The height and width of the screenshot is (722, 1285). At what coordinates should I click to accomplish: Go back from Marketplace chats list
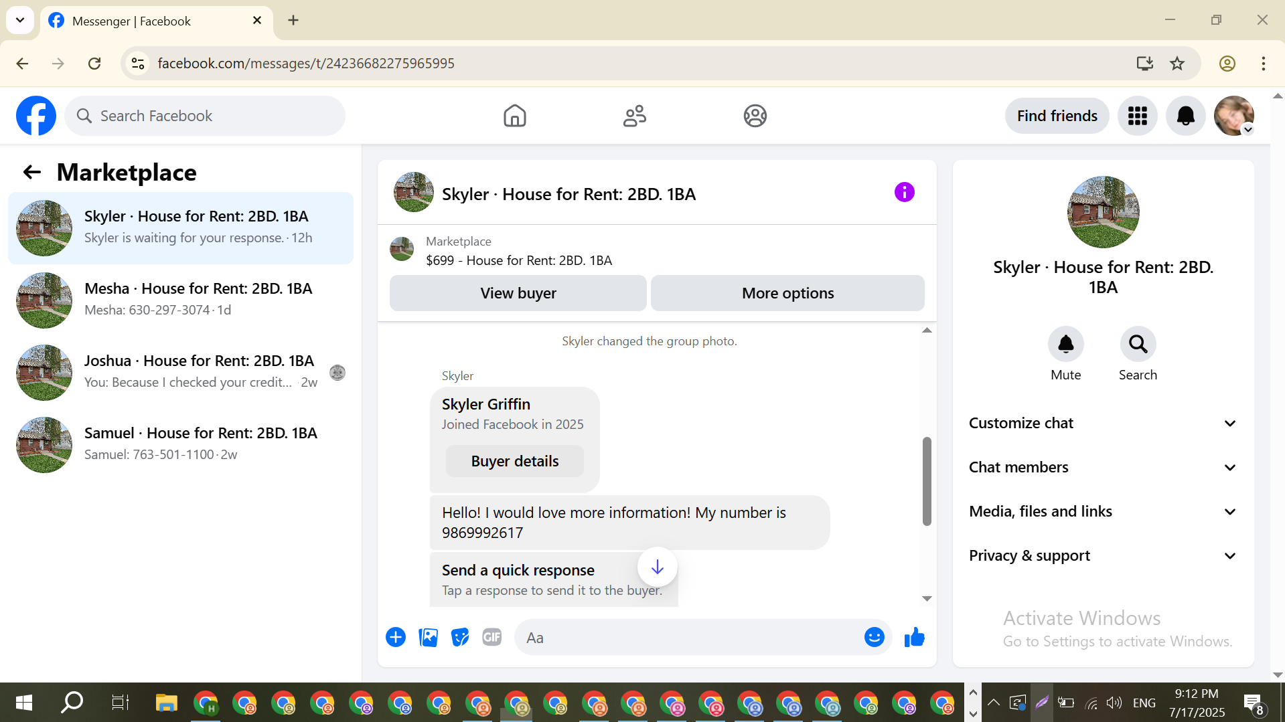pyautogui.click(x=32, y=173)
